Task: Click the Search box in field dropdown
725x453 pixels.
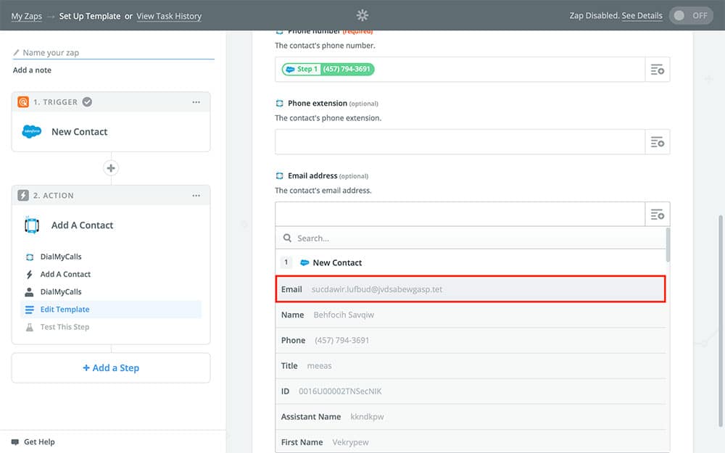Action: click(x=471, y=238)
